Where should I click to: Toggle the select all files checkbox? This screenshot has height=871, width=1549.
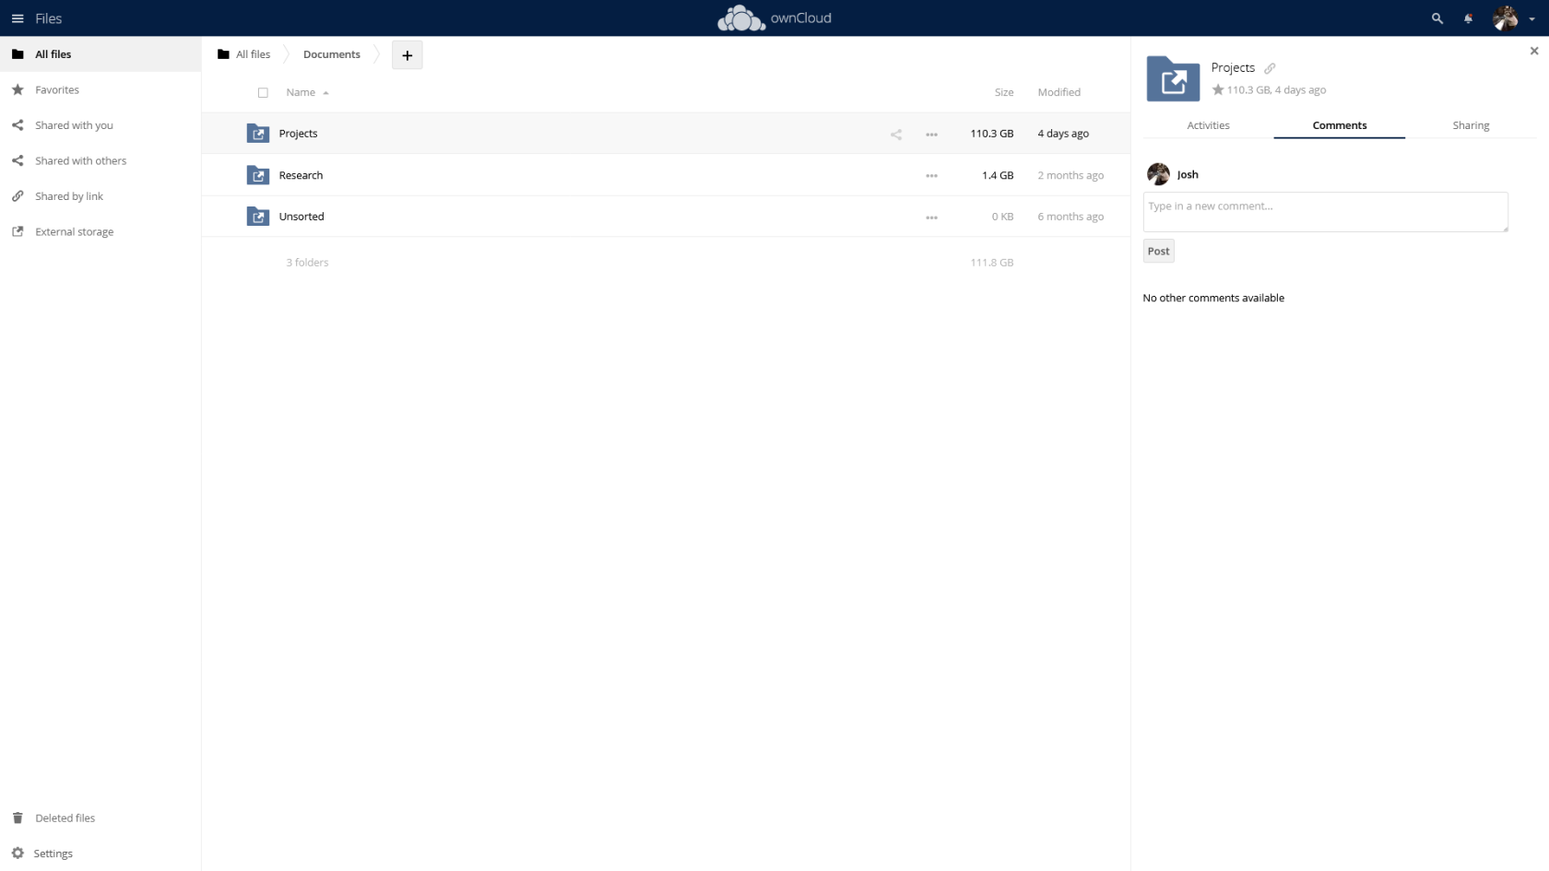(263, 93)
